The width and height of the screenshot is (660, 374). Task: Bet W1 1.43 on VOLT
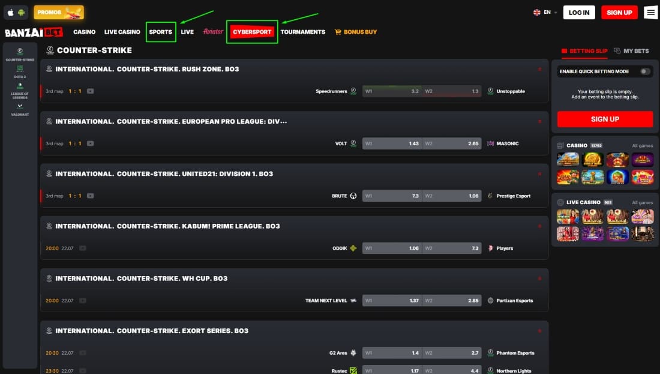tap(392, 143)
